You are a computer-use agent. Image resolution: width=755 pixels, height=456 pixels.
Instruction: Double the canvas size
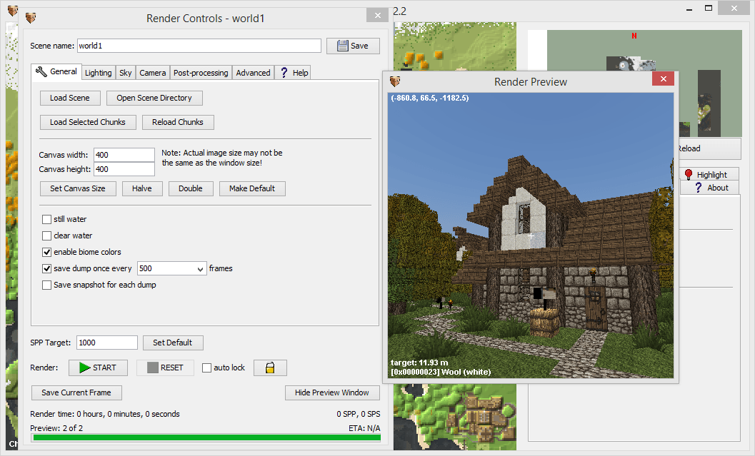coord(191,188)
